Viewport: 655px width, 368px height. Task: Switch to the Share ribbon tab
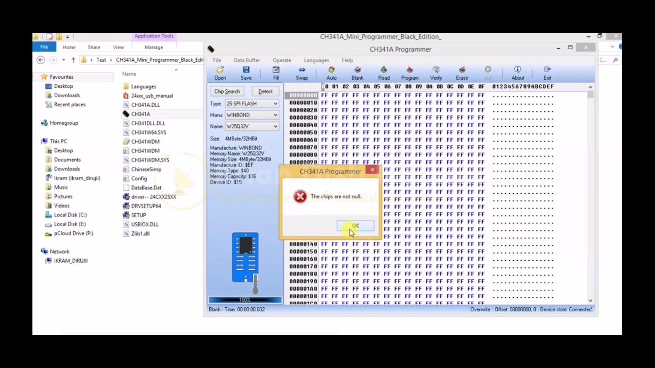point(94,47)
